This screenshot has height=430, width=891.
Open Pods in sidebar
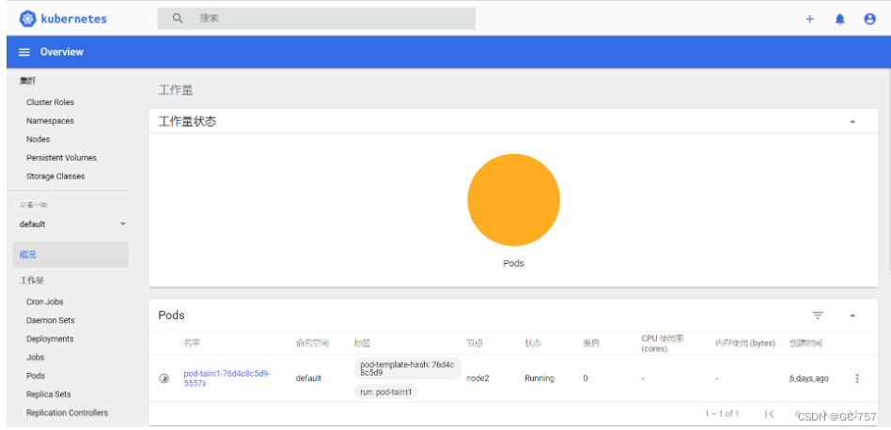click(36, 376)
